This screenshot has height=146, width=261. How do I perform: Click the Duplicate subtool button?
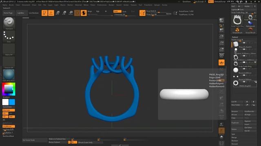coord(237,123)
